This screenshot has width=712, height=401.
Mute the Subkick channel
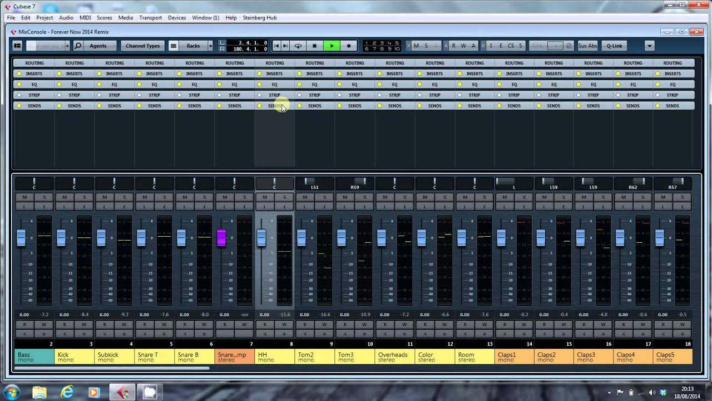click(105, 197)
